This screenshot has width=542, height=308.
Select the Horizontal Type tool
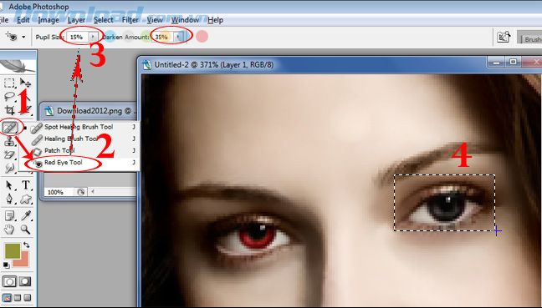(x=26, y=184)
